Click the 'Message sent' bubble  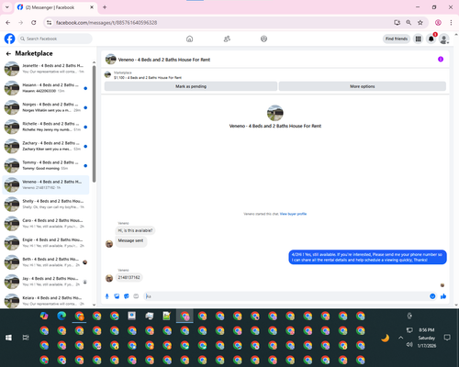[130, 240]
